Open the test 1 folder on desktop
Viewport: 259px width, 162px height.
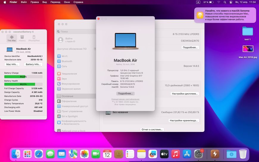247,34
